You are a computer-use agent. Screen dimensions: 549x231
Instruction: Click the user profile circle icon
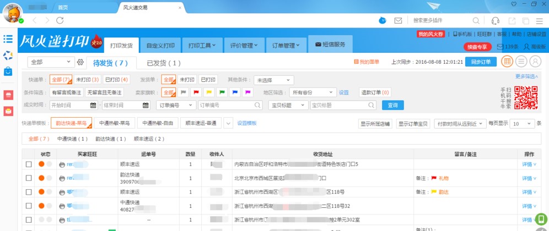[x=535, y=62]
